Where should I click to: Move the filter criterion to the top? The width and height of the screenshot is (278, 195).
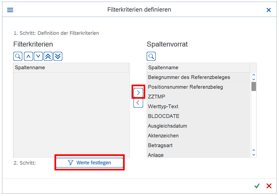coord(48,56)
